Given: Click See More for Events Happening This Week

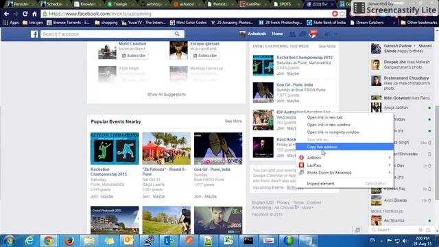Looking at the screenshot, I should point(327,46).
